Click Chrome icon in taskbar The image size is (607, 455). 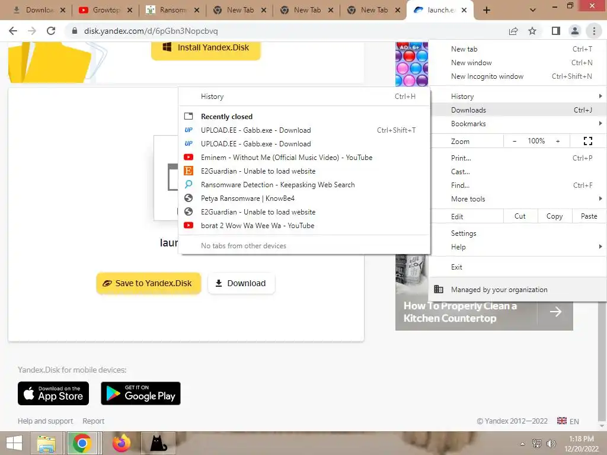[x=82, y=443]
